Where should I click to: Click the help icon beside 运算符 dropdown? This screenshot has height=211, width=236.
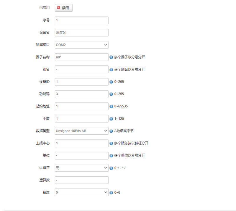[111, 168]
